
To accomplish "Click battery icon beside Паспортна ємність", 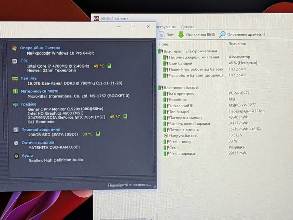I will point(166,118).
